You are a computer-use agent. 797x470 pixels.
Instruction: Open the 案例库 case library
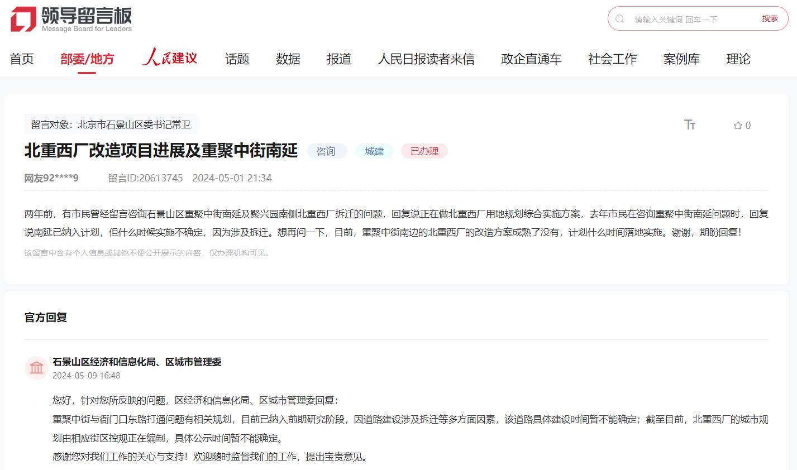pos(681,59)
